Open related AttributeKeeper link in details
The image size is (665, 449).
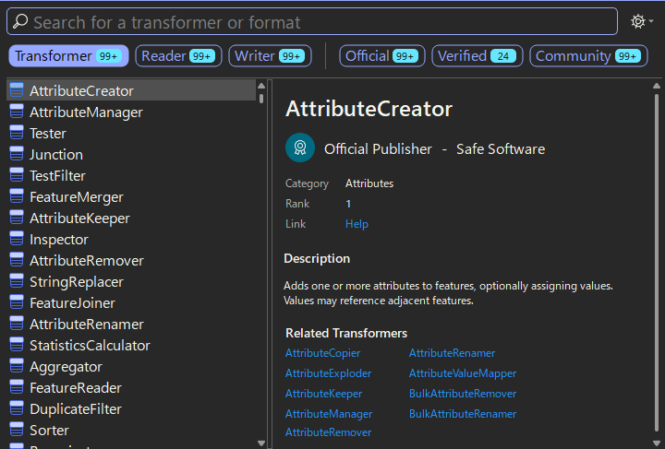click(x=323, y=394)
